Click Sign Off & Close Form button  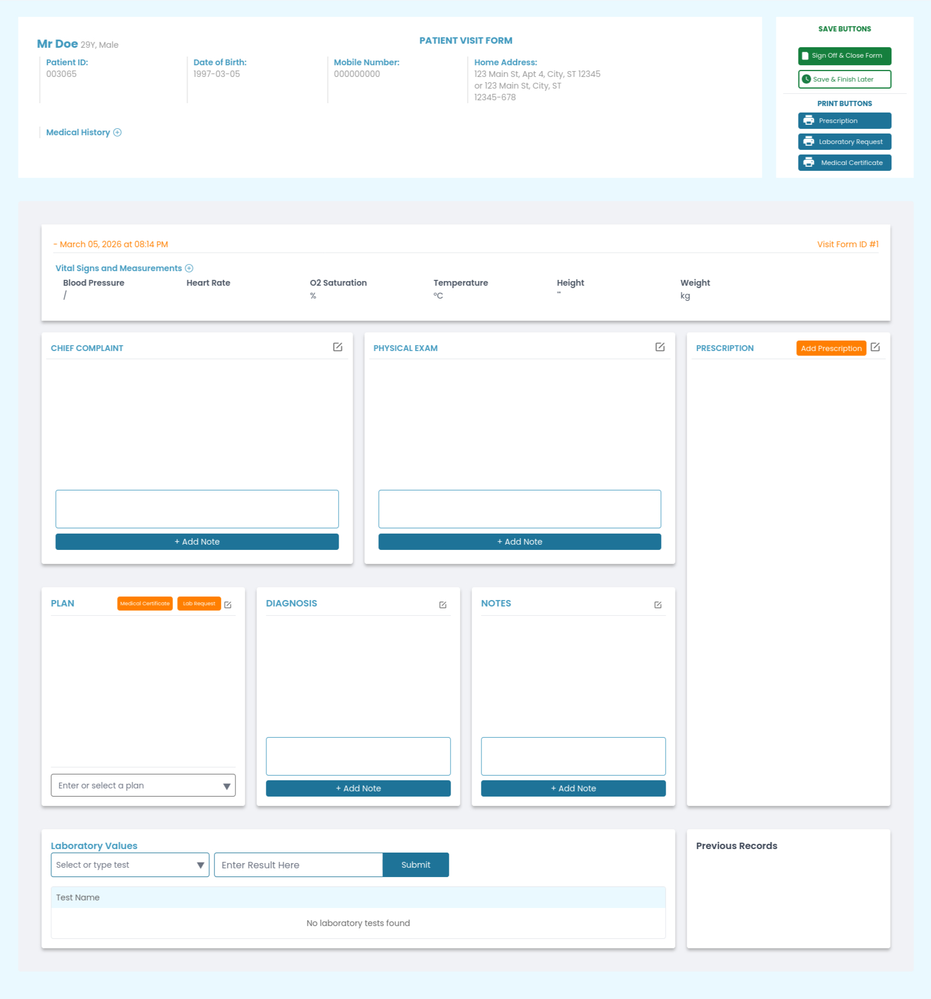coord(845,56)
